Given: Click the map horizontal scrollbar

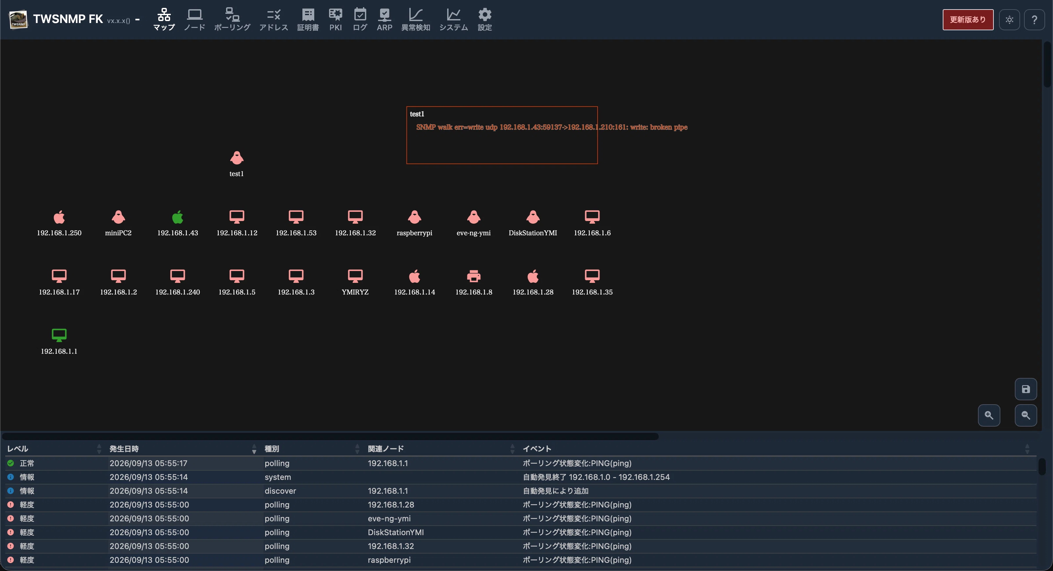Looking at the screenshot, I should point(330,436).
